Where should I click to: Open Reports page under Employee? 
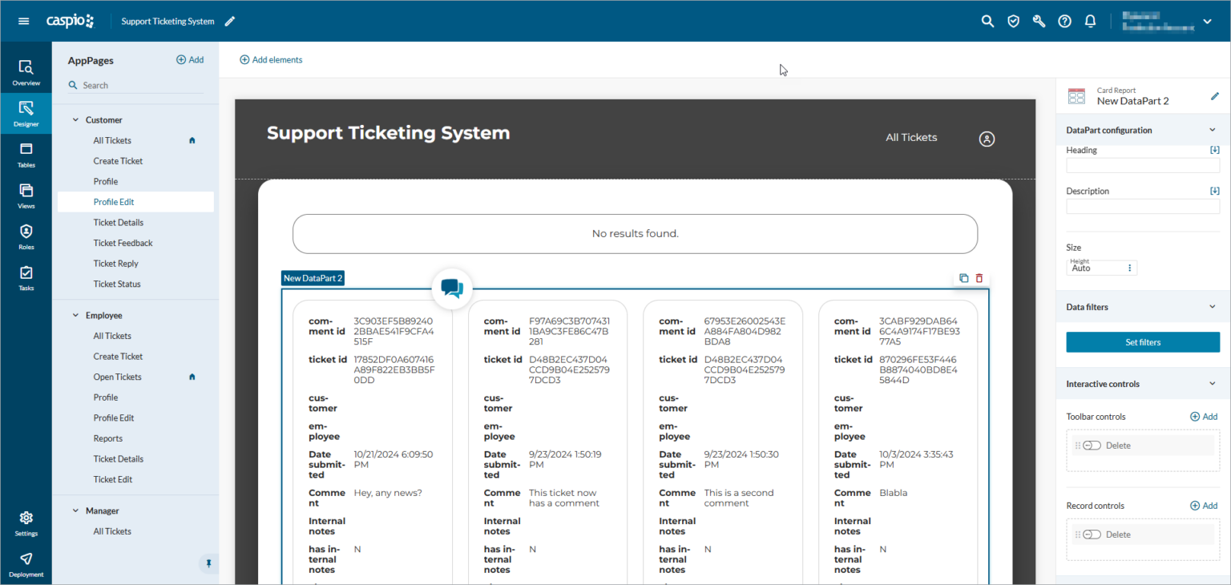pos(107,438)
